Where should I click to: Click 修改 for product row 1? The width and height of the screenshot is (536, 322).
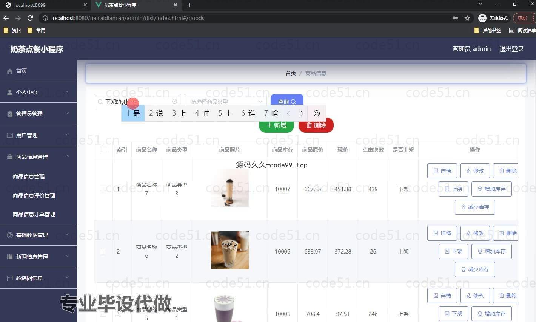click(x=475, y=171)
